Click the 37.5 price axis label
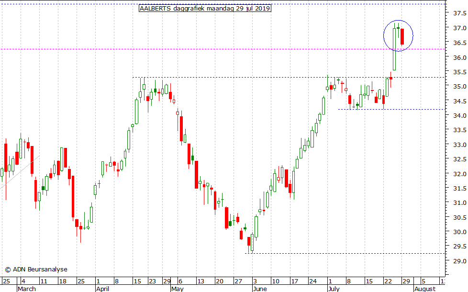Image resolution: width=468 pixels, height=292 pixels. point(460,13)
